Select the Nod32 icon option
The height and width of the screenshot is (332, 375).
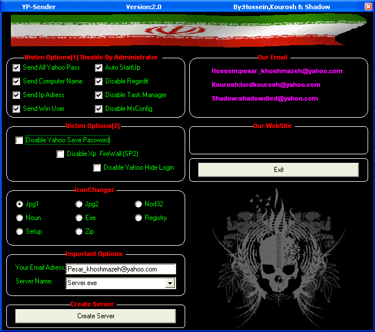[139, 204]
